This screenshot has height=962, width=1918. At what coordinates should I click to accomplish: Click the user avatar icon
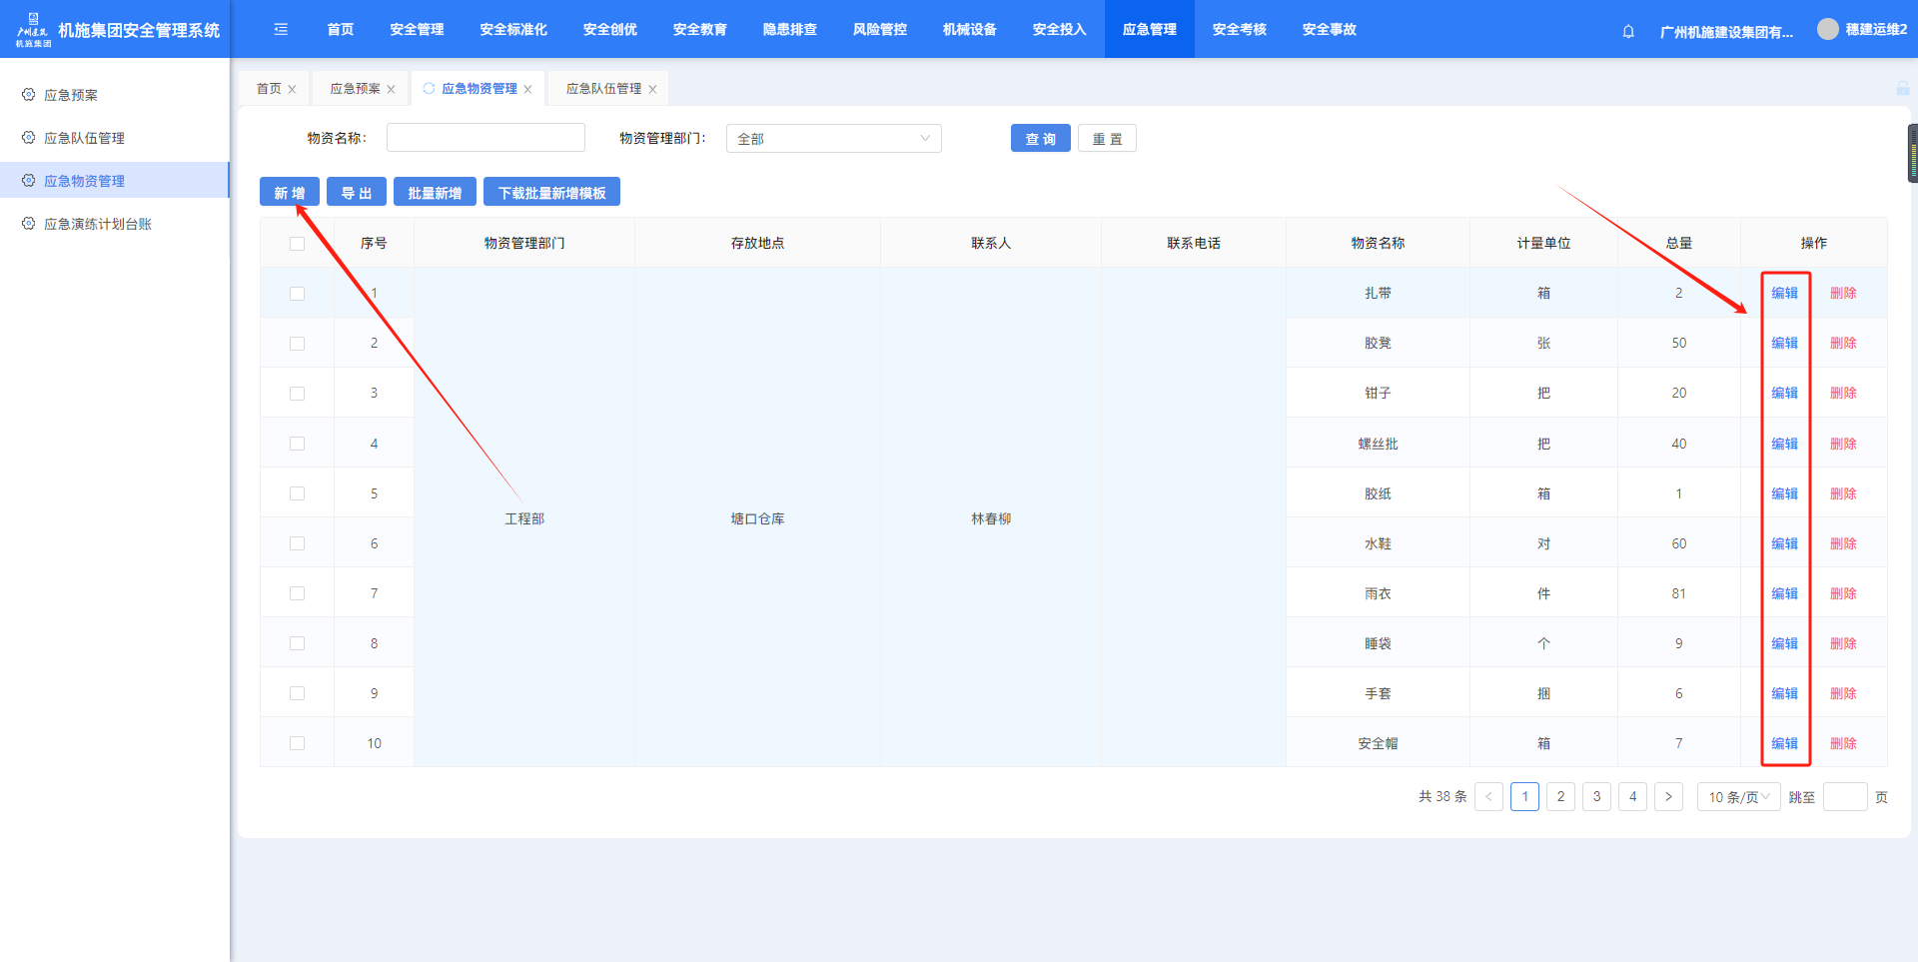coord(1827,29)
